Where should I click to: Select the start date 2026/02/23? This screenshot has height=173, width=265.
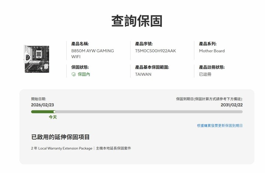point(42,105)
